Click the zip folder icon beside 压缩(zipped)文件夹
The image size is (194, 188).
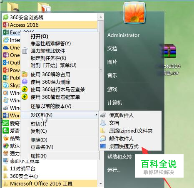coord(103,131)
